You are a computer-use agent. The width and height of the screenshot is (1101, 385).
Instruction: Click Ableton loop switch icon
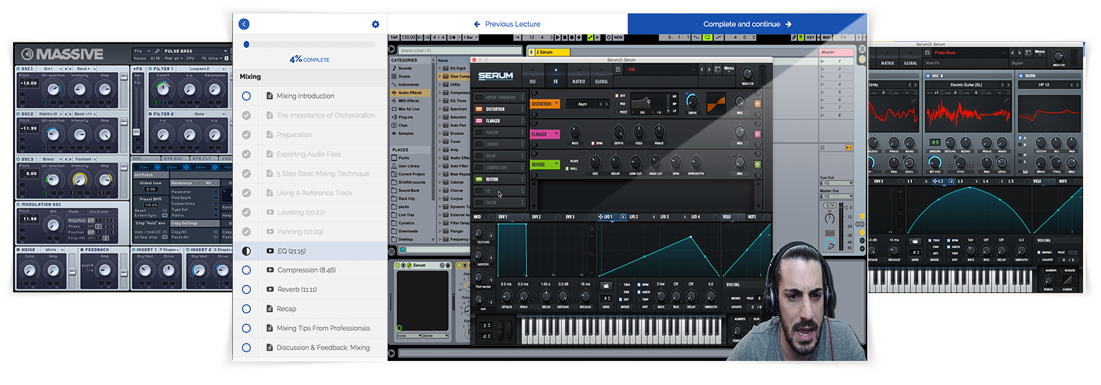click(x=708, y=37)
